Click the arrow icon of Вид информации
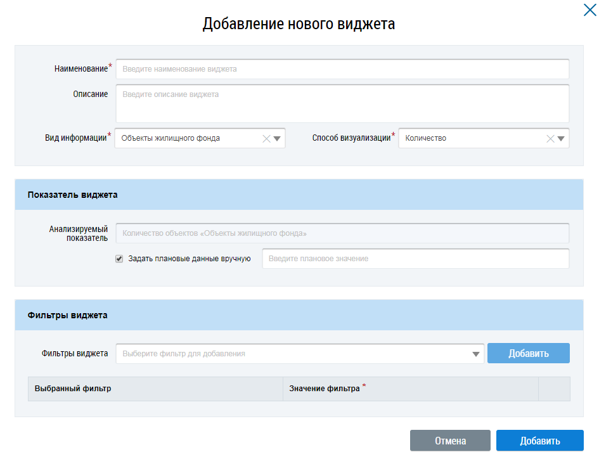The width and height of the screenshot is (599, 459). [278, 139]
